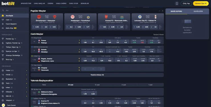
Task: Click the bettilt logo
Action: point(8,3)
